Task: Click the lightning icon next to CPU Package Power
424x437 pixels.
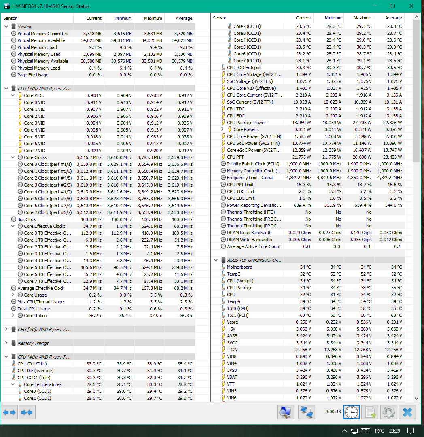Action: (223, 123)
